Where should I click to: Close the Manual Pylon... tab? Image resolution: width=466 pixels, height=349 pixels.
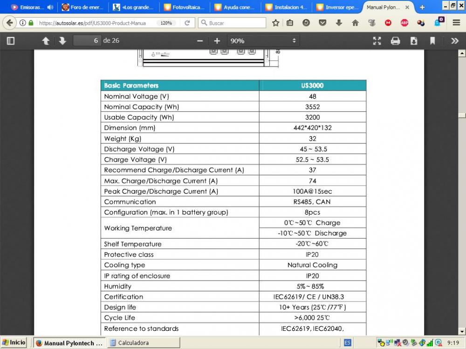click(x=407, y=7)
